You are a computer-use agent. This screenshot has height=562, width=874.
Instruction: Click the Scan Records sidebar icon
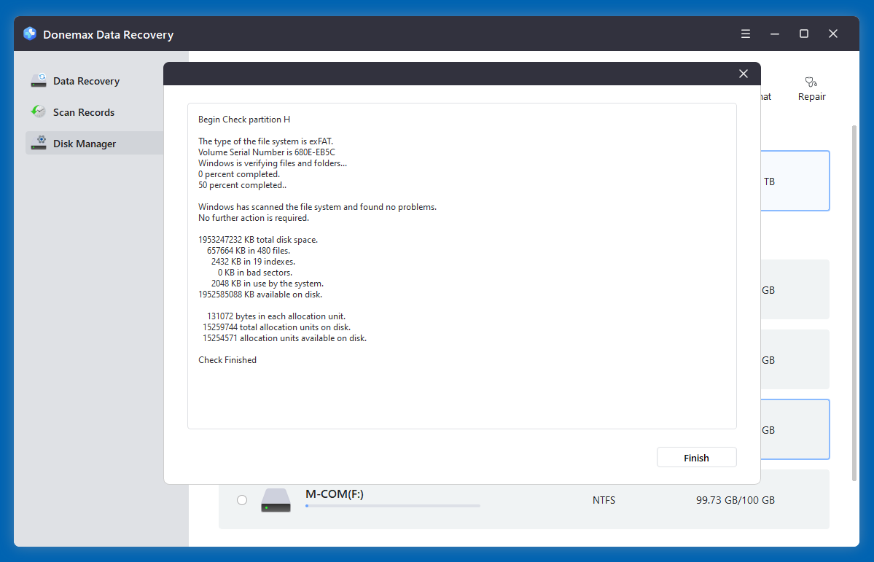(38, 112)
